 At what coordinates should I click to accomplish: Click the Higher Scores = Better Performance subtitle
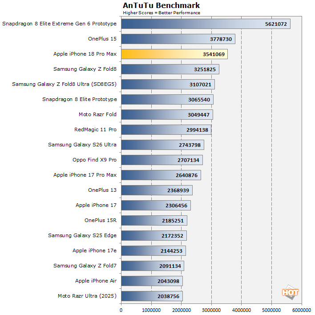pos(162,13)
